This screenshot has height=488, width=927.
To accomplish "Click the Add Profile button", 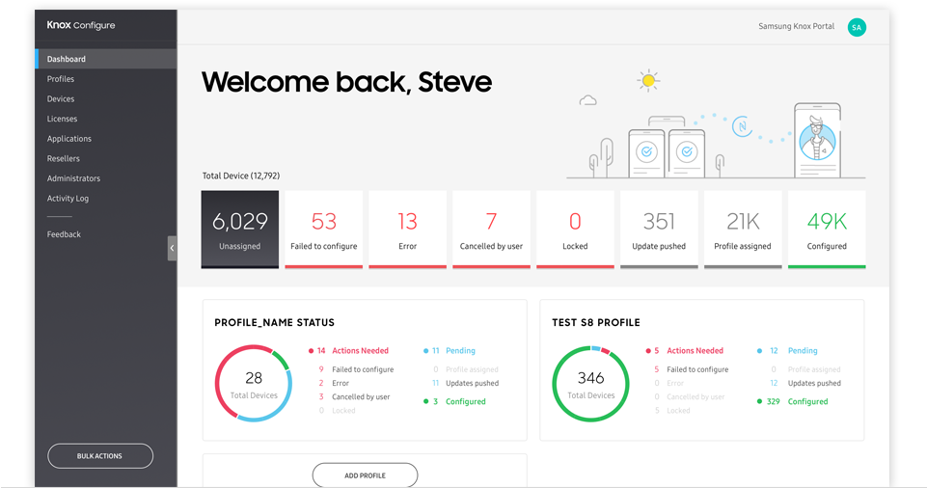I will coord(365,475).
